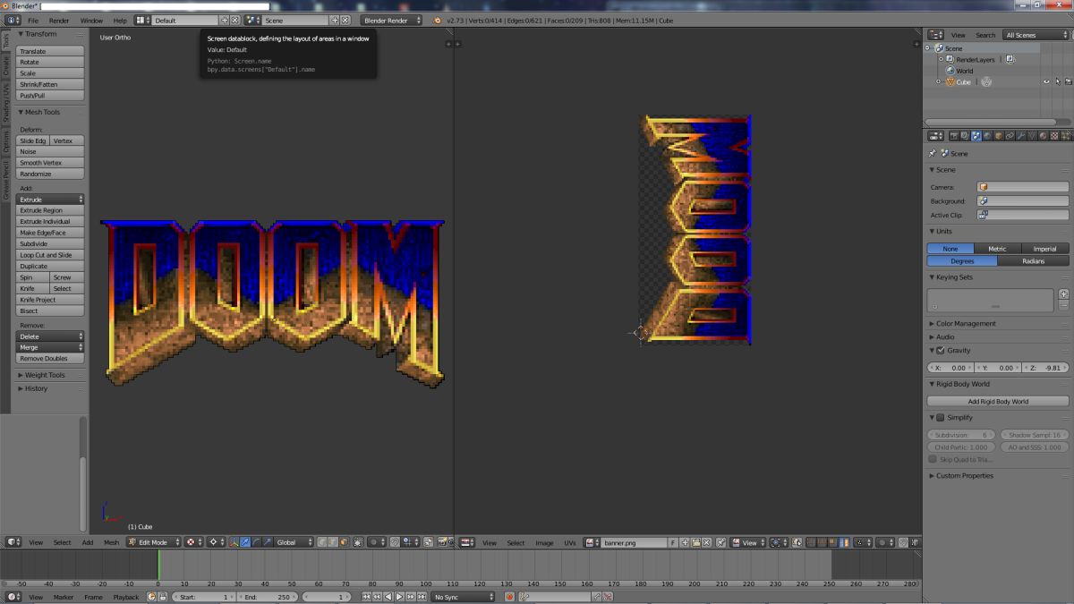Select None units
This screenshot has width=1074, height=604.
point(950,249)
